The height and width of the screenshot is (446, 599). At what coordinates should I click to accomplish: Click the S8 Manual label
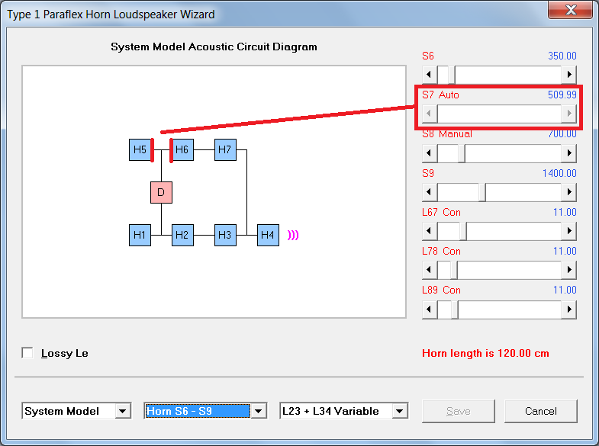pyautogui.click(x=447, y=134)
